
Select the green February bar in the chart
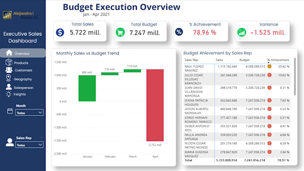110,74
